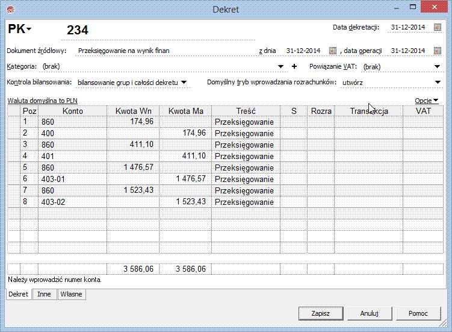The image size is (452, 332).
Task: Switch to the Własne tab
Action: (71, 294)
